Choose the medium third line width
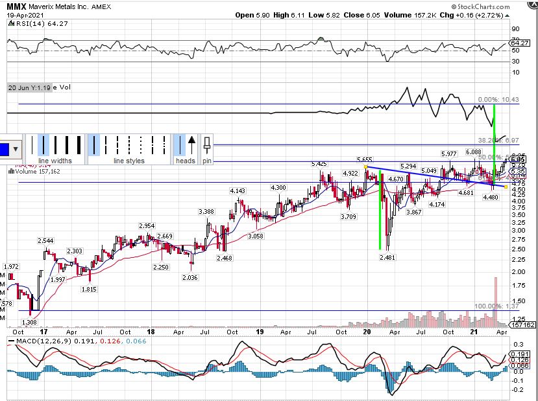The image size is (538, 401). tap(55, 145)
